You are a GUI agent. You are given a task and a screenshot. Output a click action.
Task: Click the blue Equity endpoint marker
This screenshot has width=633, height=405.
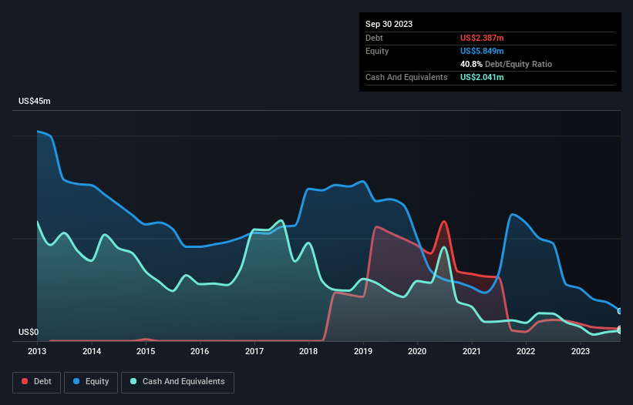tap(620, 311)
